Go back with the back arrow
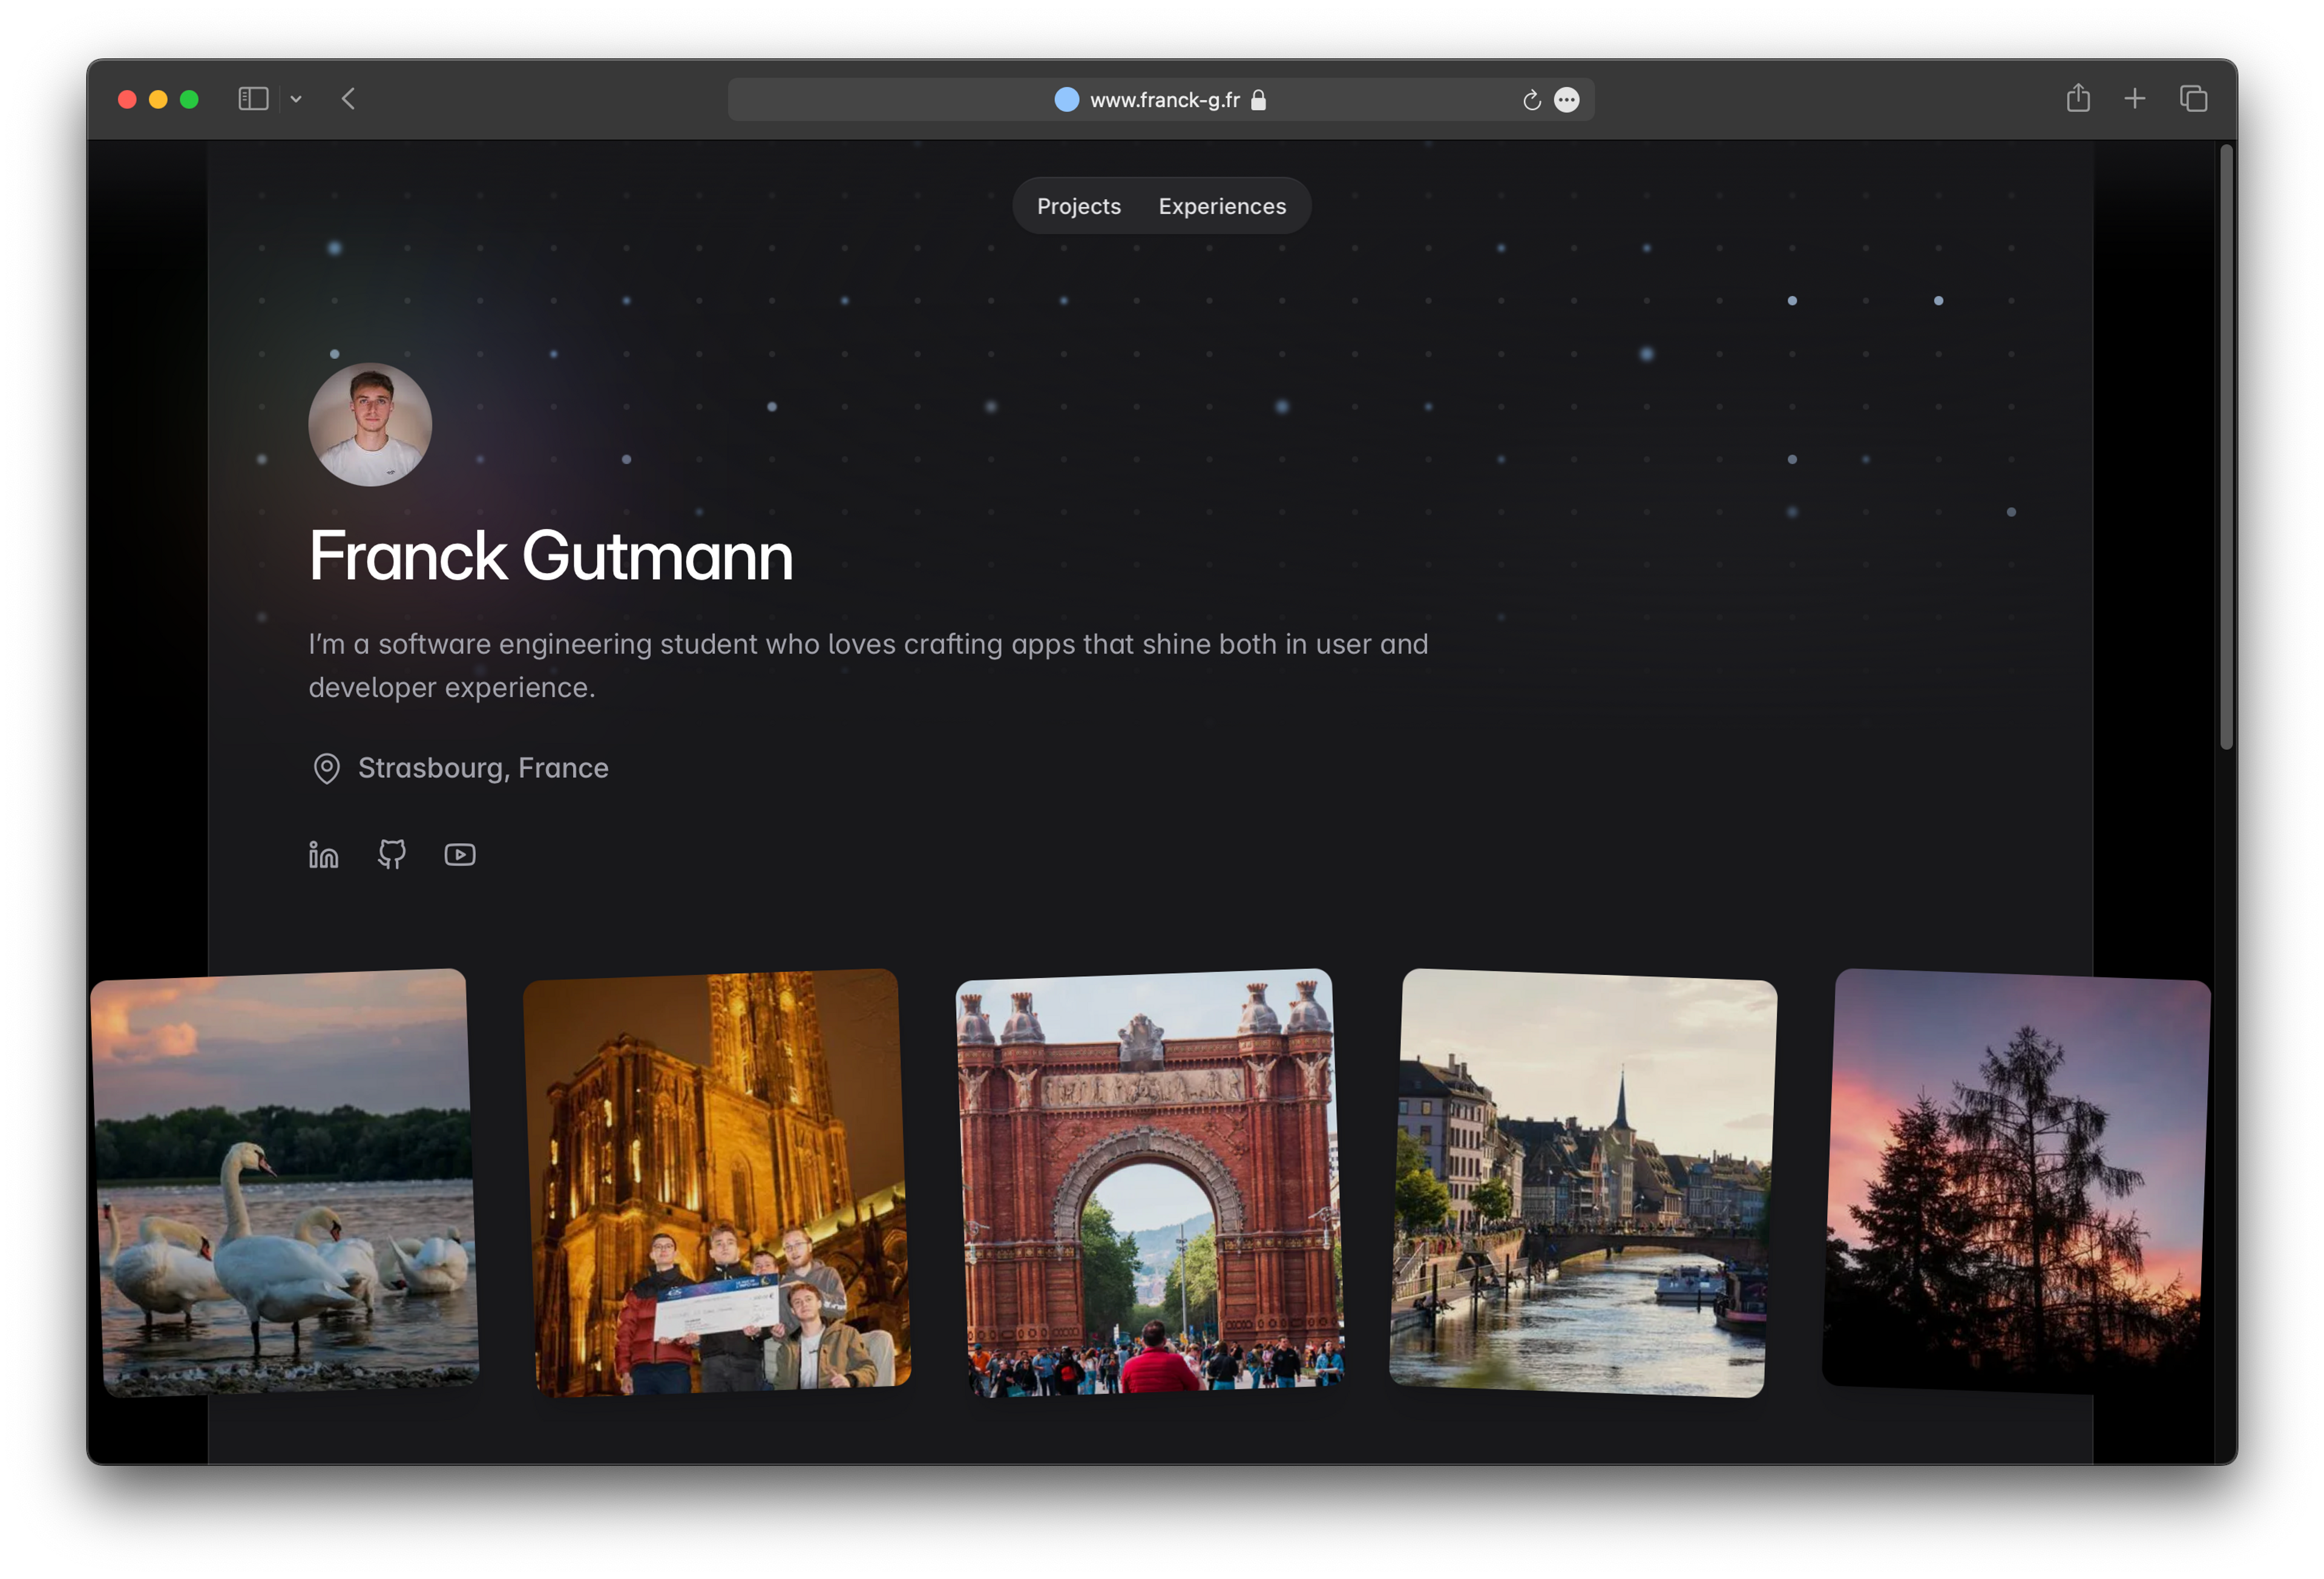 348,98
